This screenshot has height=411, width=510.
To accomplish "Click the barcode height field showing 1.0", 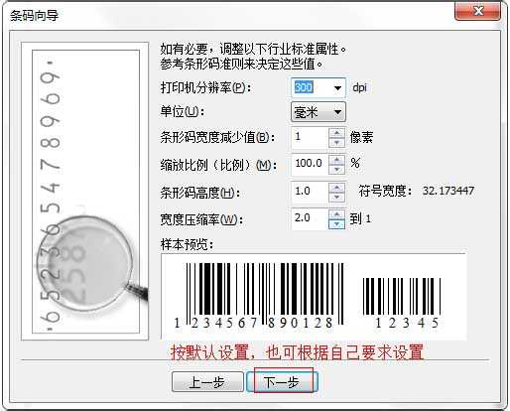I will [x=311, y=192].
